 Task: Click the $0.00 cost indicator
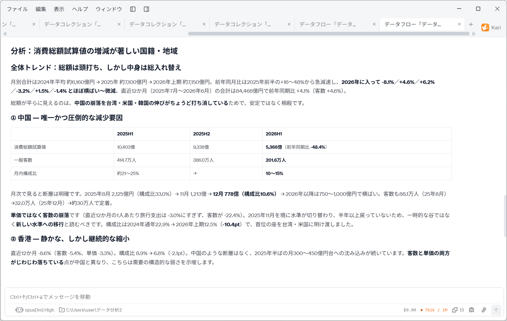[410, 310]
